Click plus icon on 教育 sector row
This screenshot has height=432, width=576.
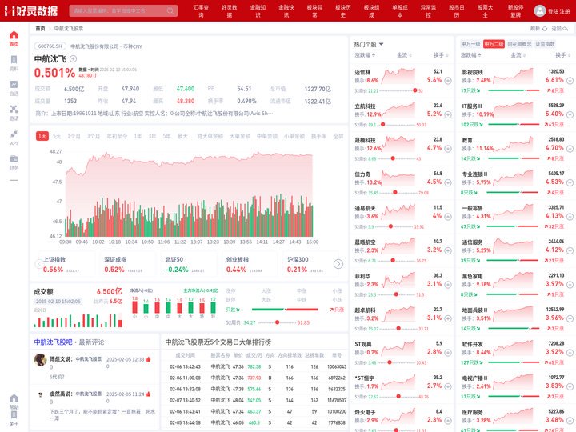(x=570, y=149)
